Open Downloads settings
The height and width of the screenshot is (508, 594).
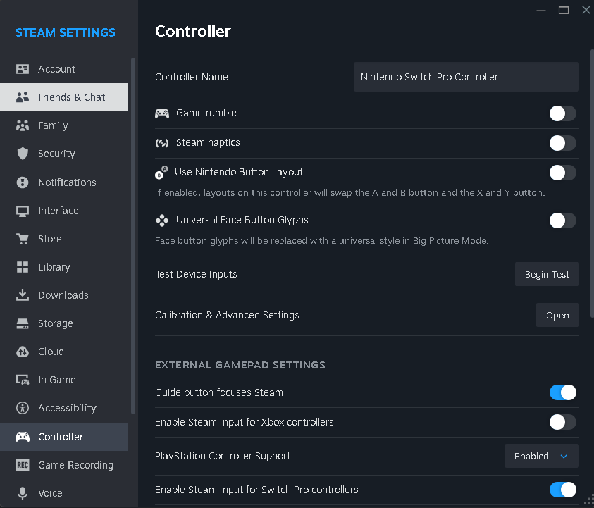(64, 295)
